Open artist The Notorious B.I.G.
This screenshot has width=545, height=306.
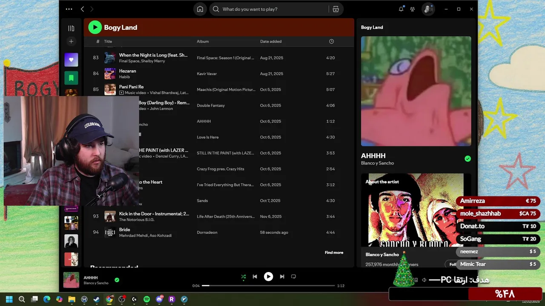pos(137,220)
